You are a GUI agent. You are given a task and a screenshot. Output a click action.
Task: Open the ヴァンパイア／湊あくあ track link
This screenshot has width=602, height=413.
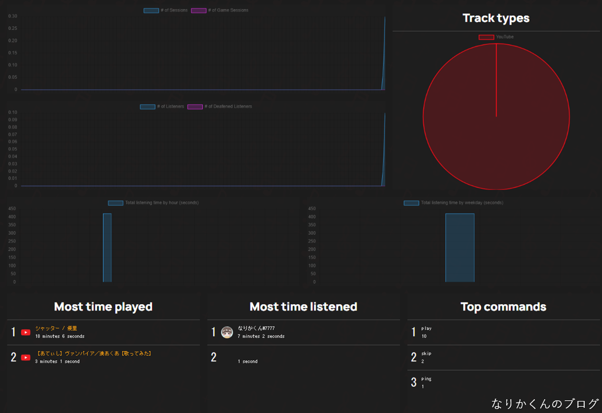(x=93, y=353)
